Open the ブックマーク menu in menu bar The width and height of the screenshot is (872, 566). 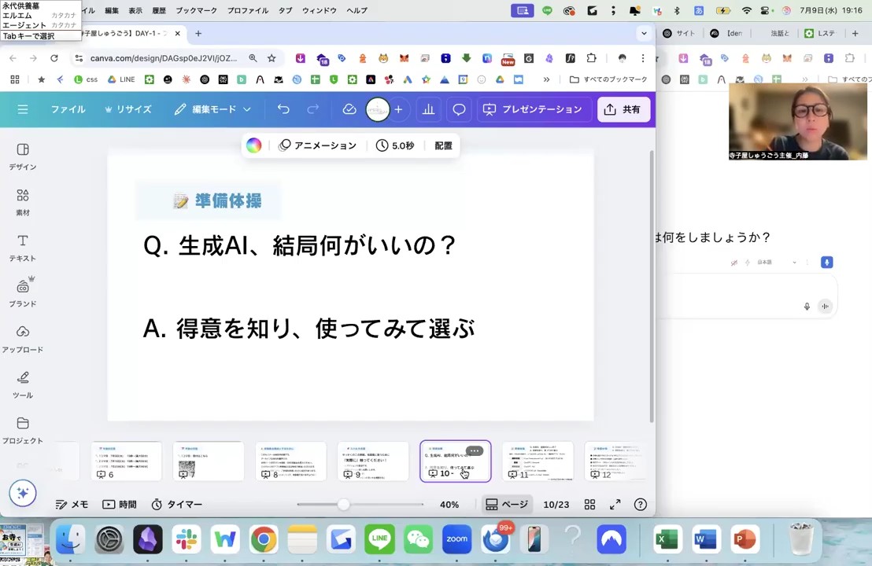196,10
